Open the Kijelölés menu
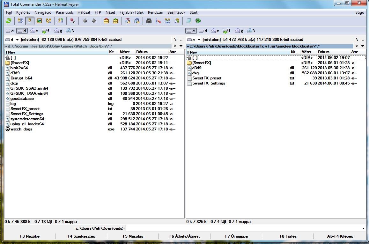The height and width of the screenshot is (244, 369). pos(23,12)
